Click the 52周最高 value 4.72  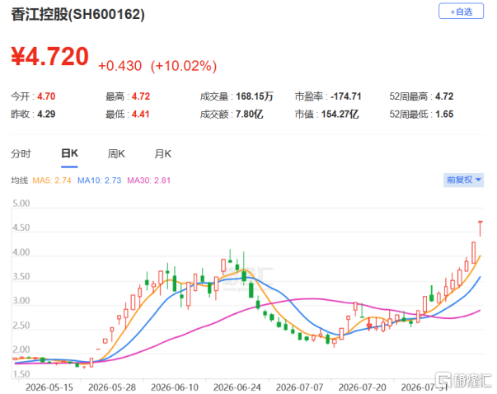click(444, 96)
